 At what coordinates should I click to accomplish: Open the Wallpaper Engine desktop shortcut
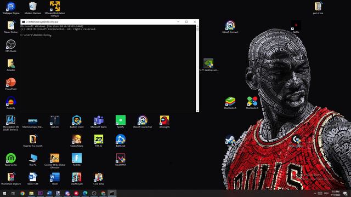[x=11, y=8]
